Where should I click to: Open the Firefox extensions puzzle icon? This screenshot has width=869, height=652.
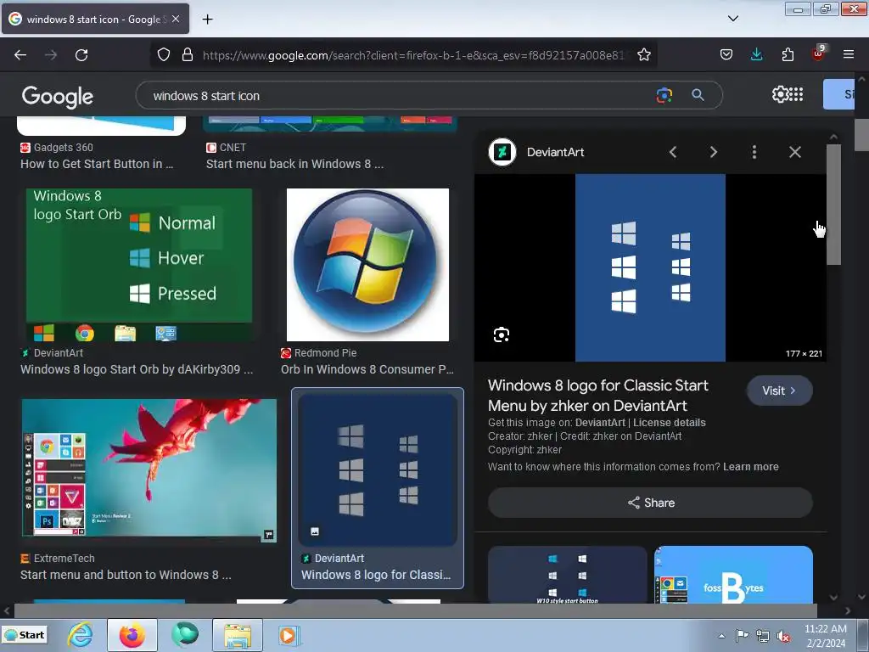tap(788, 55)
